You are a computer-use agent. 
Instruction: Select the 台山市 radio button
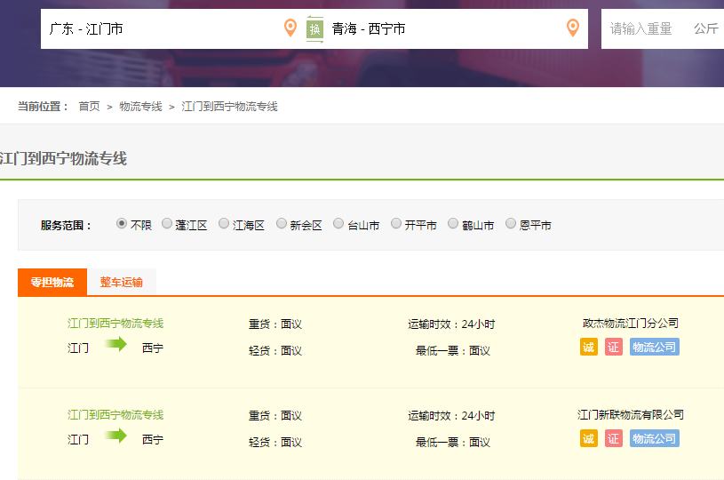click(338, 224)
